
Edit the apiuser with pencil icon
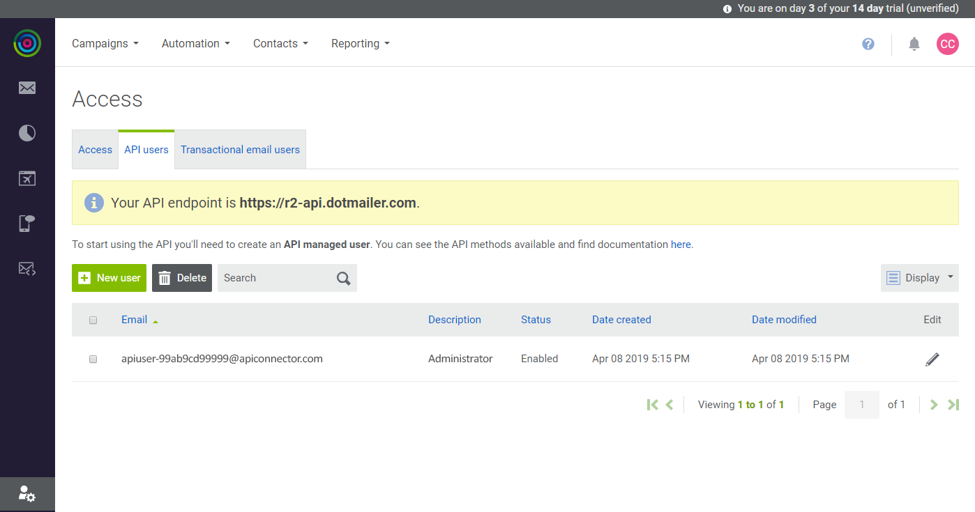pos(932,359)
